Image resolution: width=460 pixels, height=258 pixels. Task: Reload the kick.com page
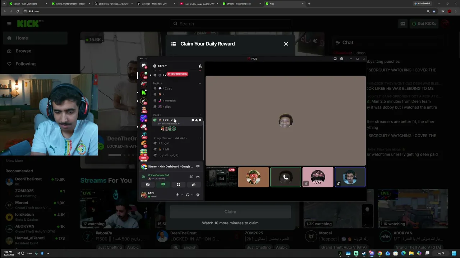(18, 11)
